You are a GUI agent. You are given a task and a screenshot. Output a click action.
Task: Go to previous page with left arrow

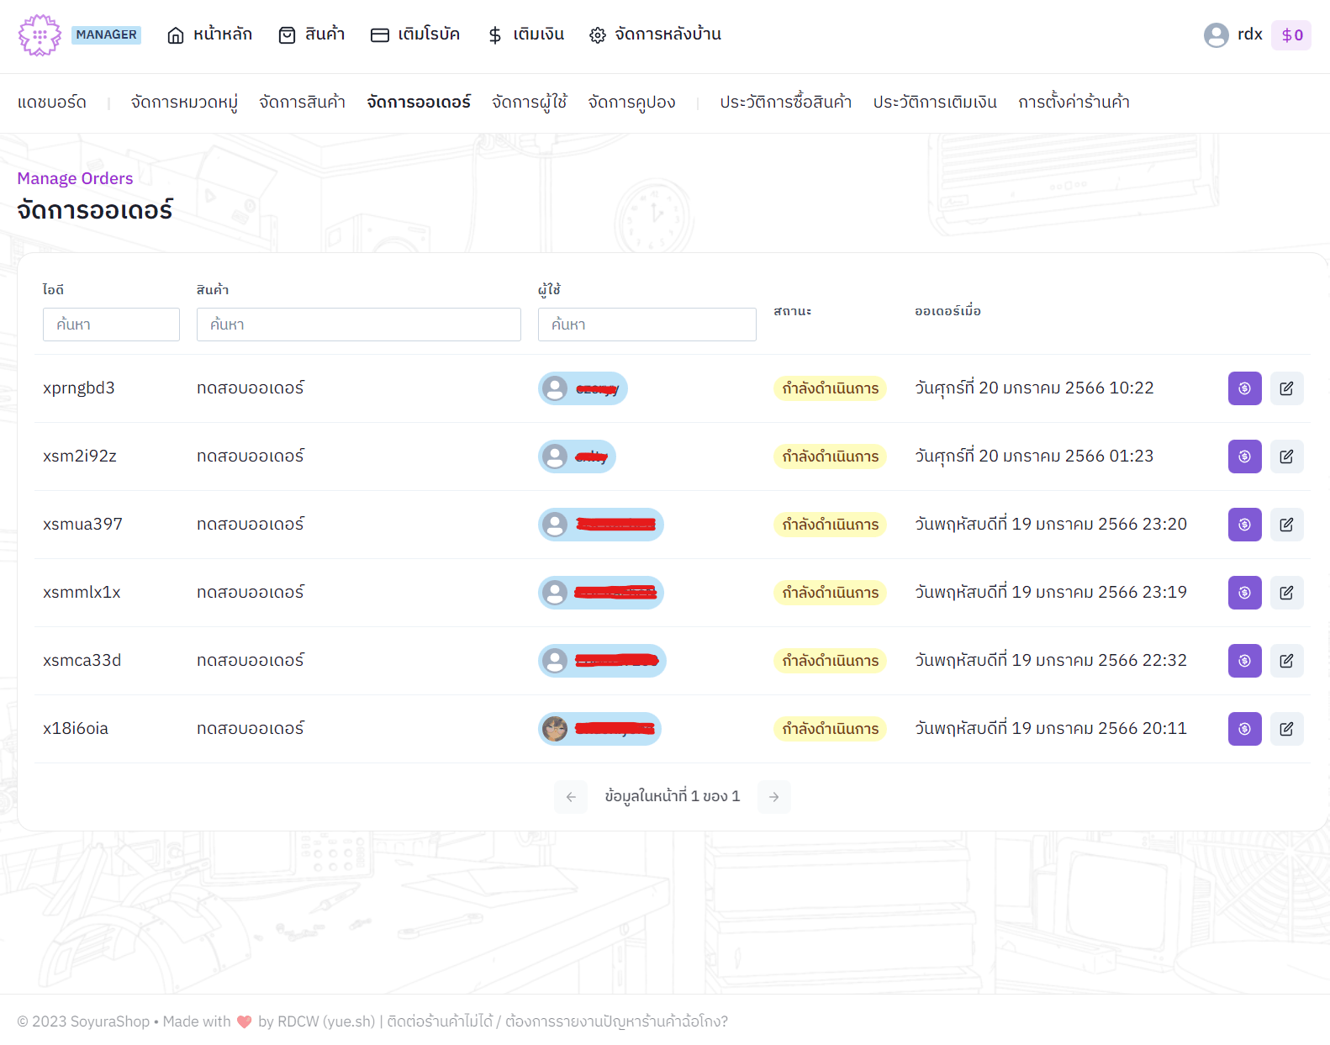[x=571, y=797]
